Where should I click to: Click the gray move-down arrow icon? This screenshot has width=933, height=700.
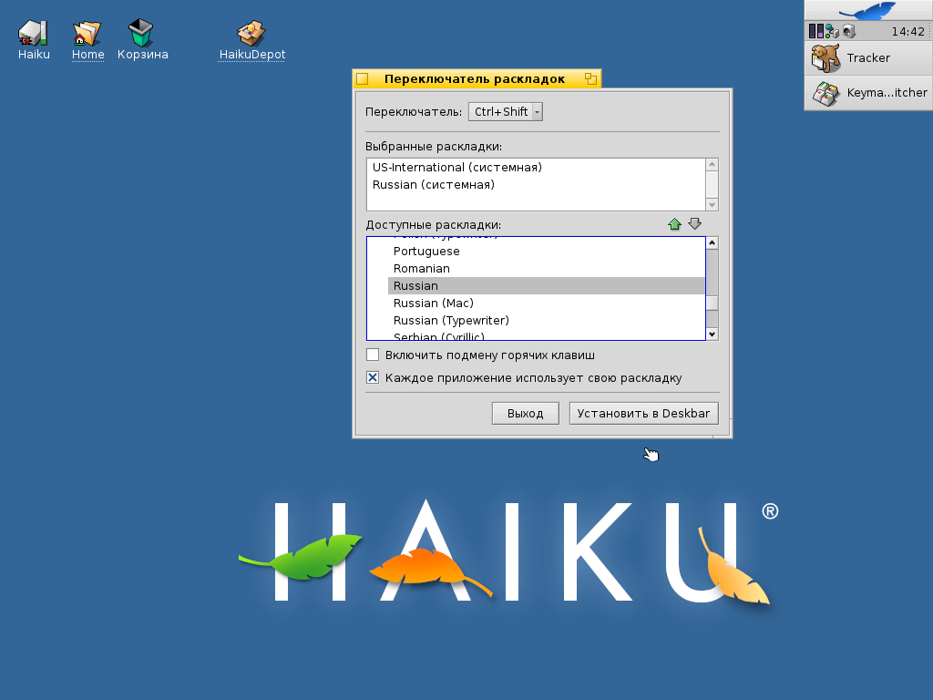click(694, 224)
